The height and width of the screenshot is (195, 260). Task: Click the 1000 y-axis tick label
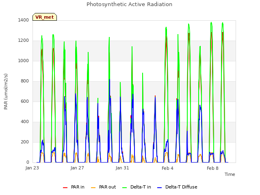[24, 61]
